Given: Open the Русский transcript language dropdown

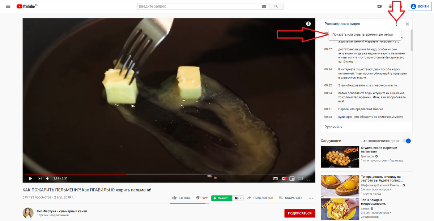Looking at the screenshot, I should point(333,127).
